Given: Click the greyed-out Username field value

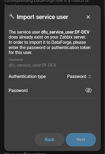Looking at the screenshot, I should click(x=32, y=65).
